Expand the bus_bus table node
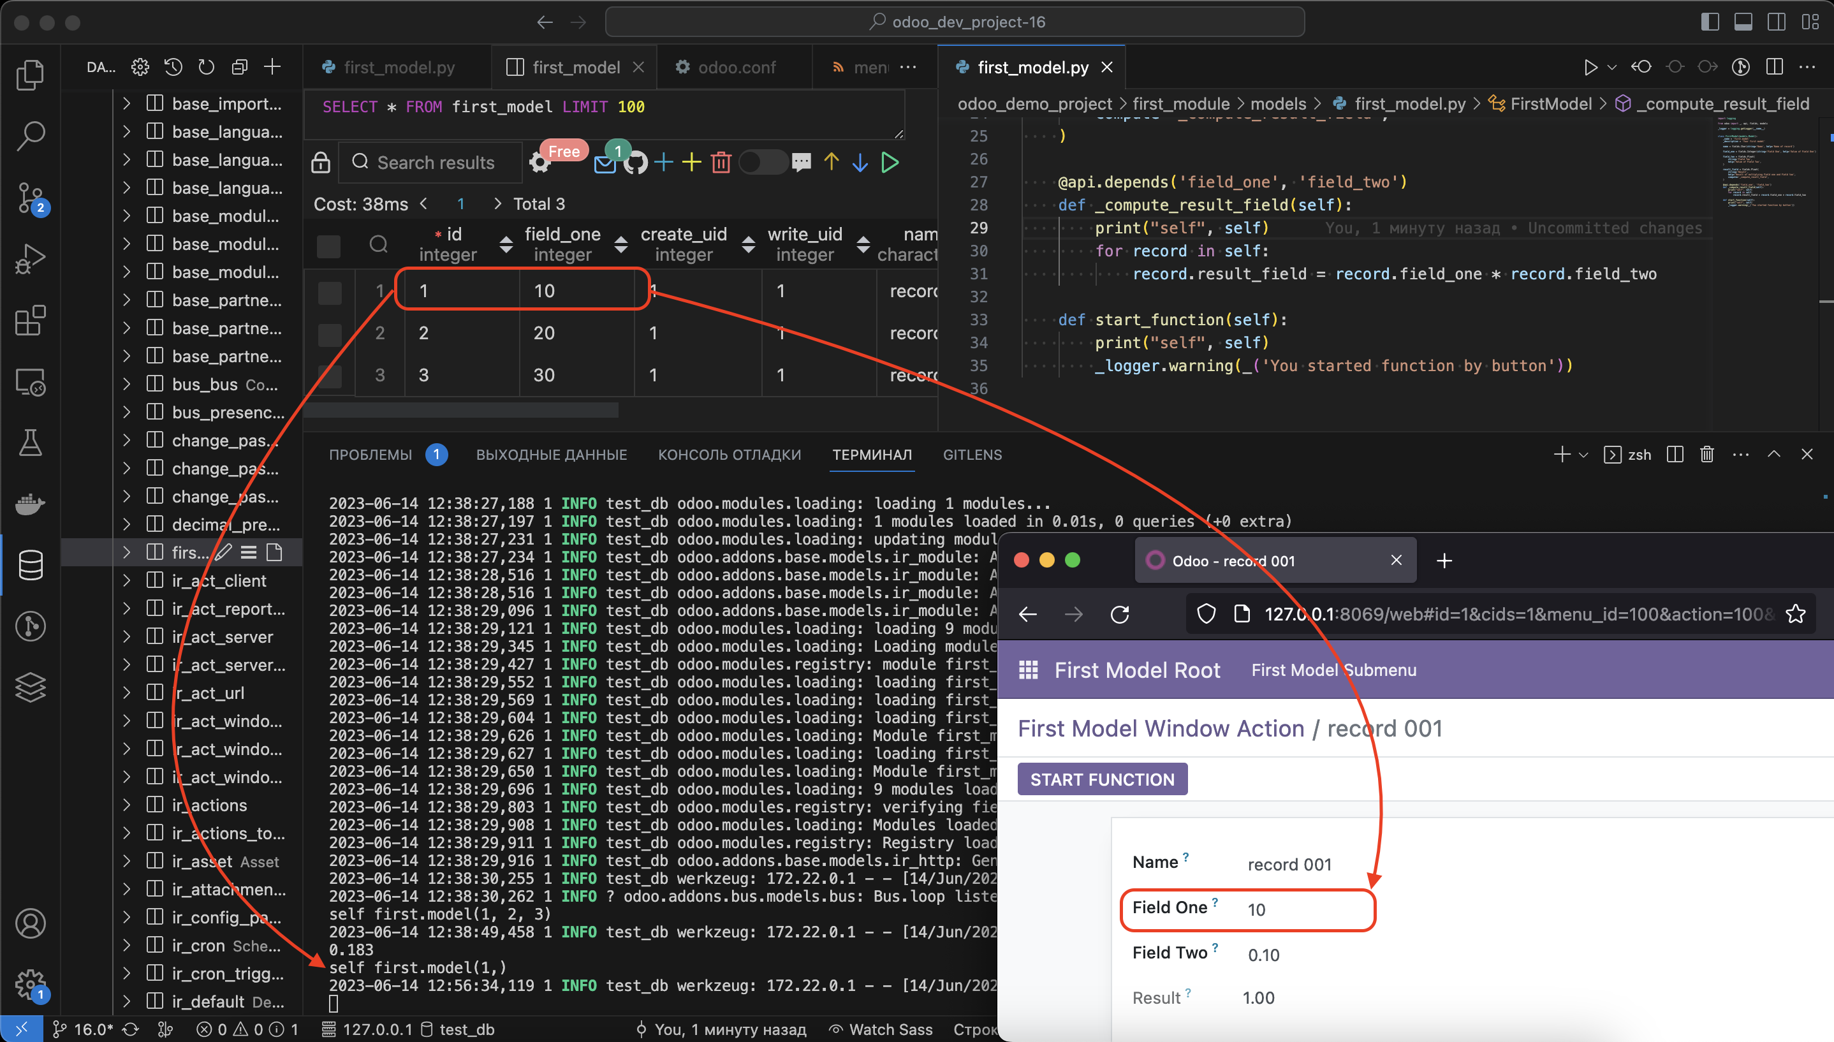1834x1042 pixels. point(127,385)
